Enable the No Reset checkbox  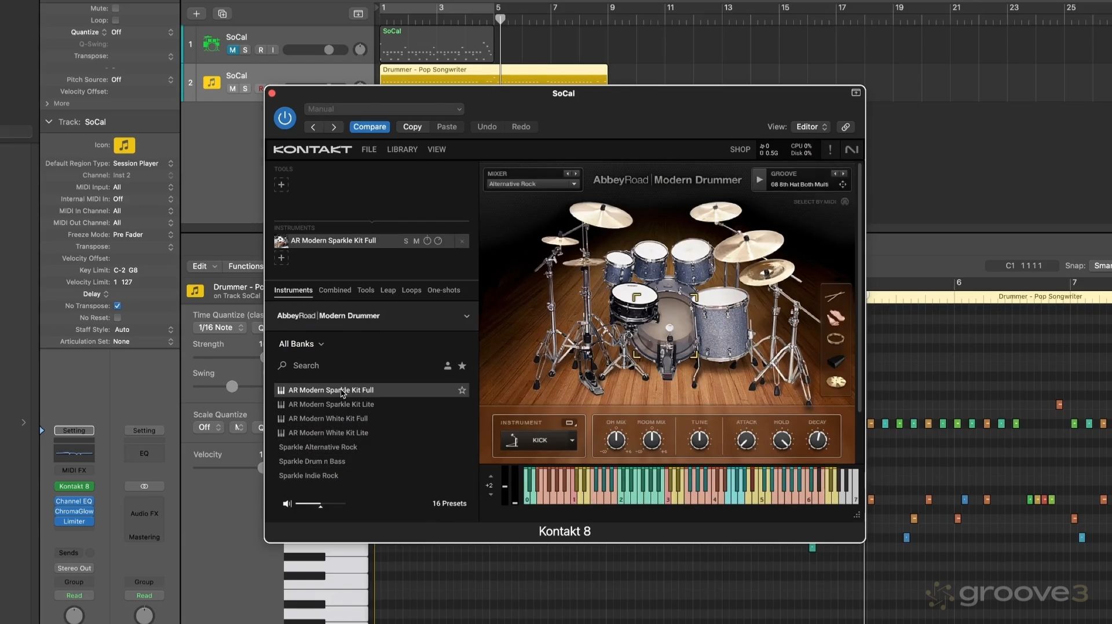pos(118,318)
